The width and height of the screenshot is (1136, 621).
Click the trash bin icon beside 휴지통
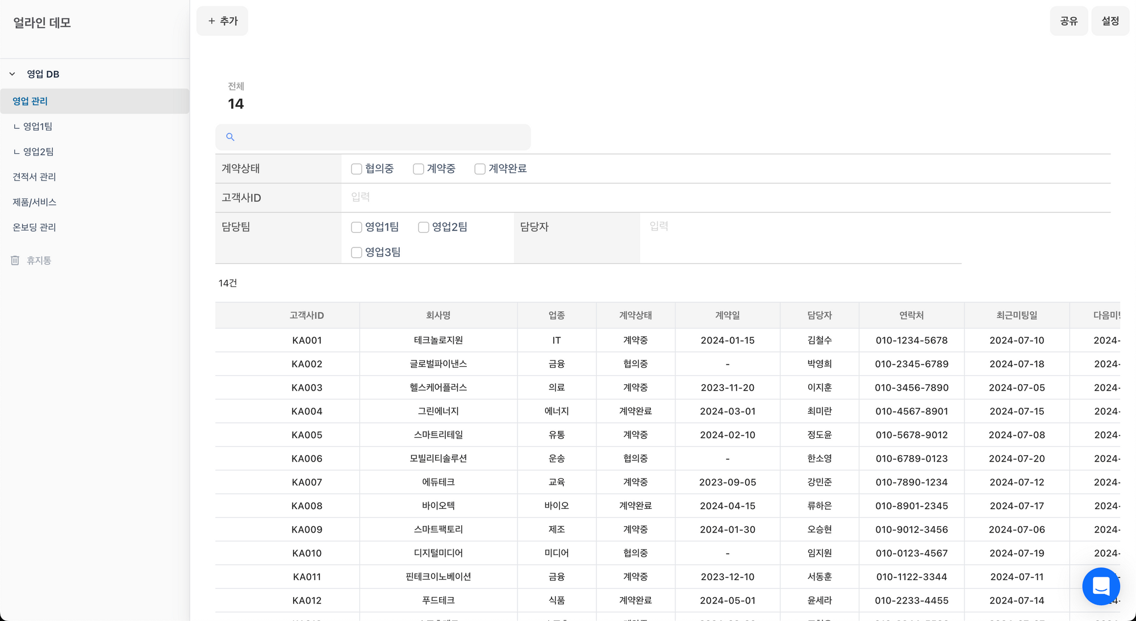[15, 260]
